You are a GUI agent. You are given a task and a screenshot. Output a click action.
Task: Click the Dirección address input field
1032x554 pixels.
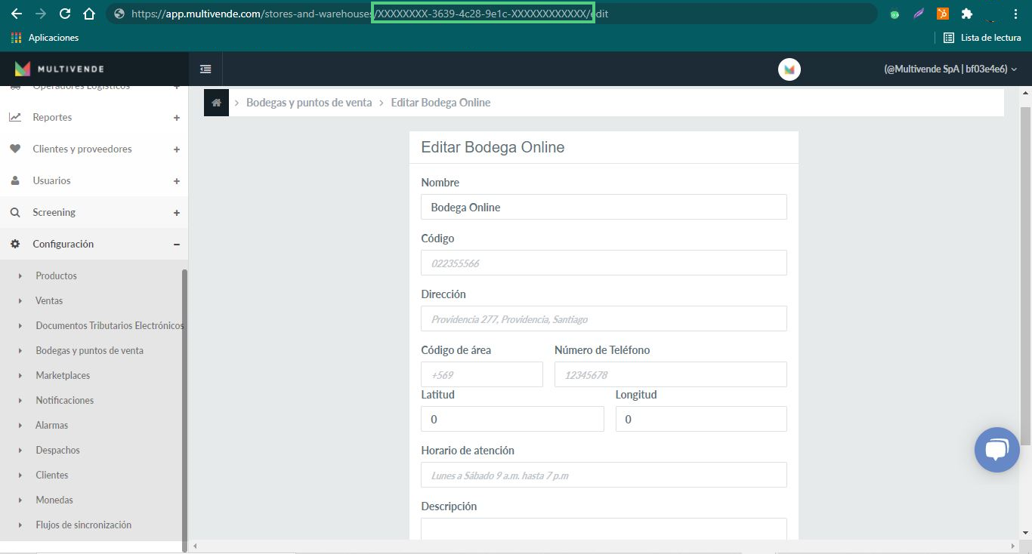tap(603, 319)
